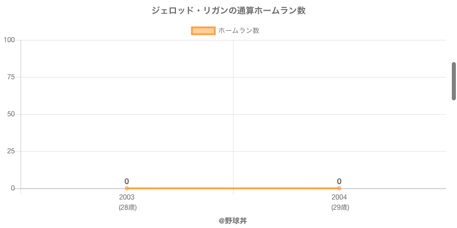The image size is (457, 228).
Task: Click the (28歳) age label
Action: coord(127,207)
